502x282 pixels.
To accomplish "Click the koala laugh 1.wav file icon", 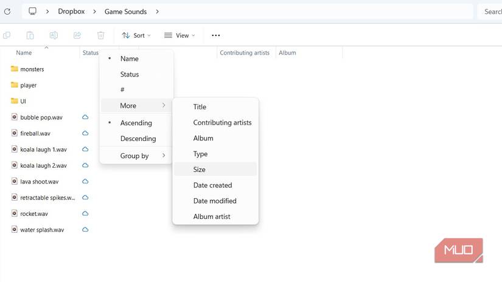I will (x=15, y=149).
